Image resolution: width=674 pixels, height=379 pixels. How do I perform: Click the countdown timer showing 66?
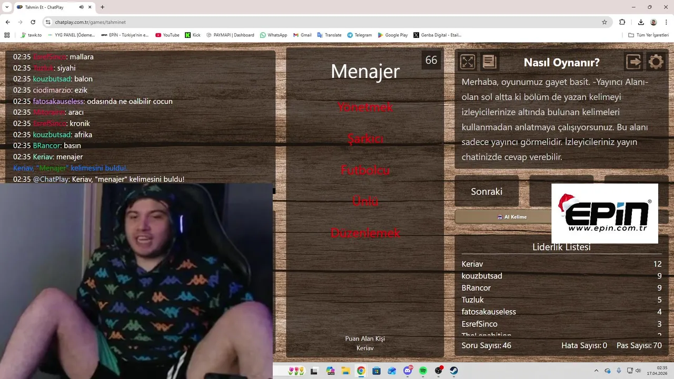[431, 60]
